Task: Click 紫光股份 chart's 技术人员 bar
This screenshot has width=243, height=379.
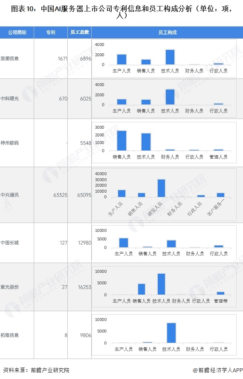Action: [x=161, y=284]
